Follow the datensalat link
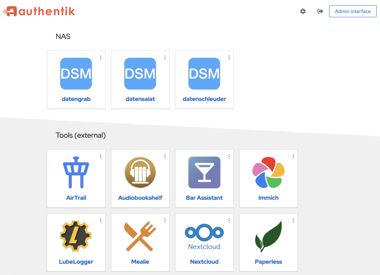Screen dimensions: 380x275 [140, 99]
